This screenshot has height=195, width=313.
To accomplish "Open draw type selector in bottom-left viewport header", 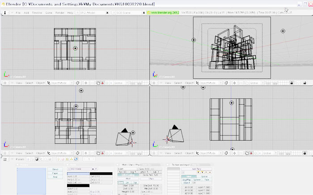I will click(78, 153).
